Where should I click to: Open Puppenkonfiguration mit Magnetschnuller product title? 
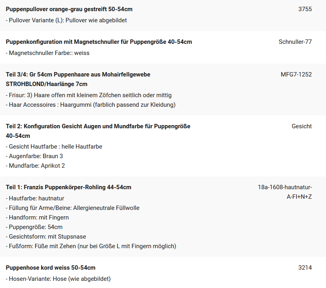coord(99,42)
